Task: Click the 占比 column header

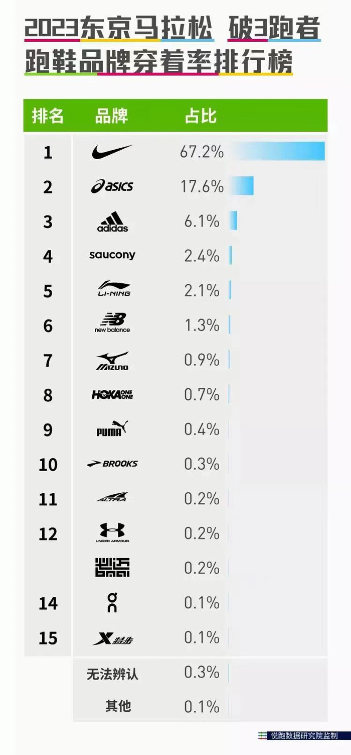Action: (201, 116)
